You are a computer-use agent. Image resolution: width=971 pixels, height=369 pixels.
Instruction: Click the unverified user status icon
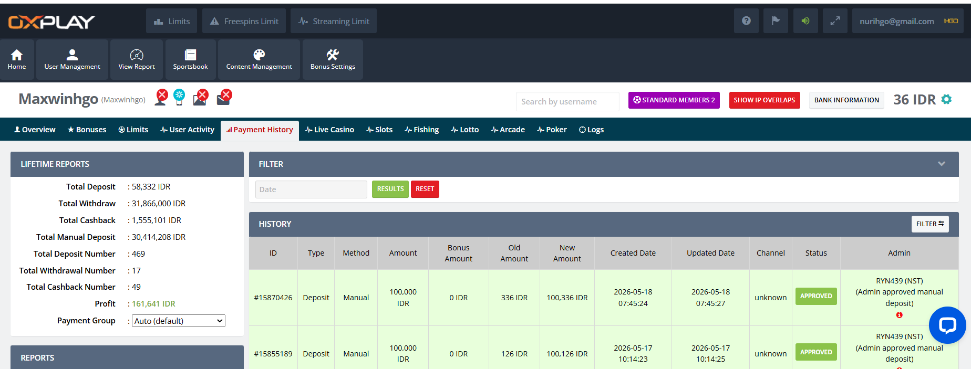coord(161,97)
